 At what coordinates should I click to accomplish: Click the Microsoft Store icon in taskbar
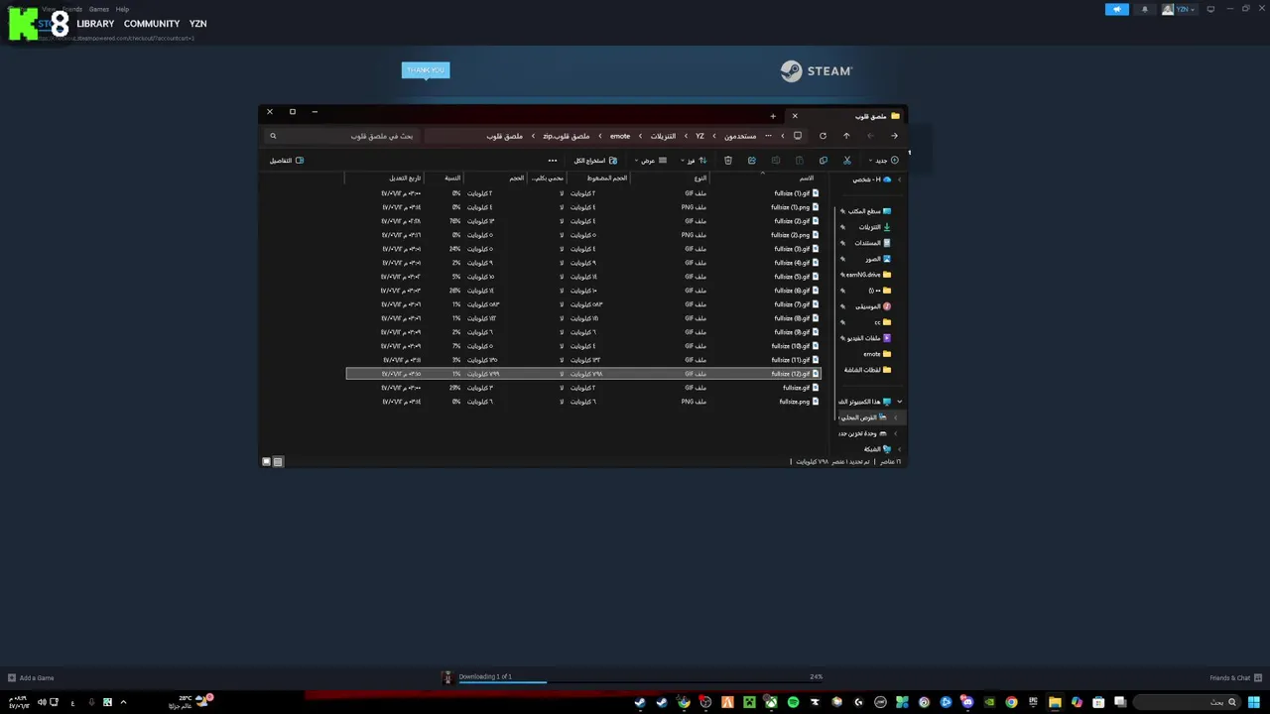coord(1098,702)
